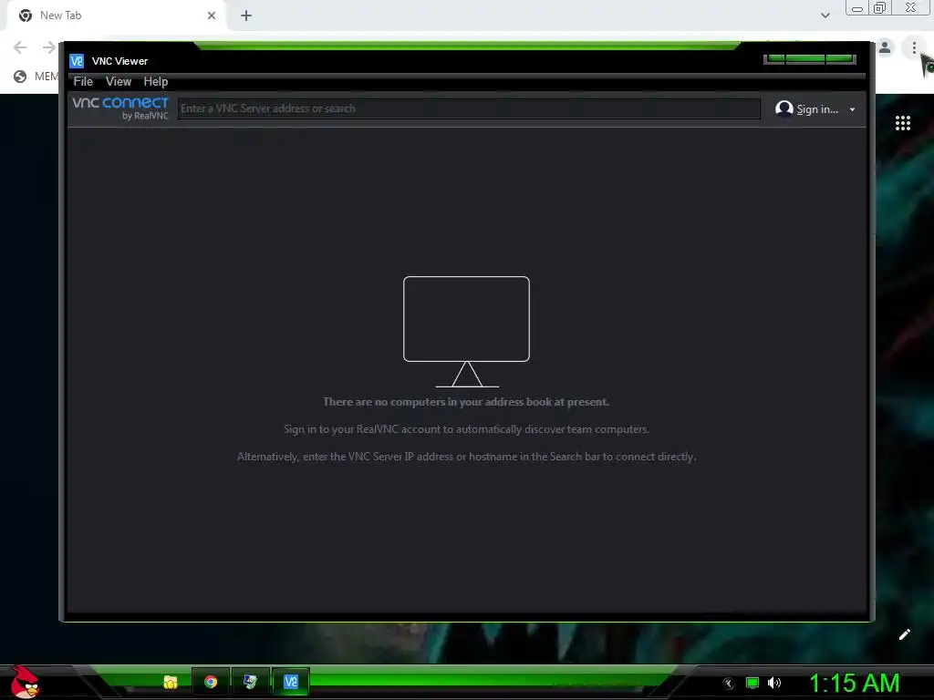
Task: Open the Google apps grid in Chrome
Action: (902, 123)
